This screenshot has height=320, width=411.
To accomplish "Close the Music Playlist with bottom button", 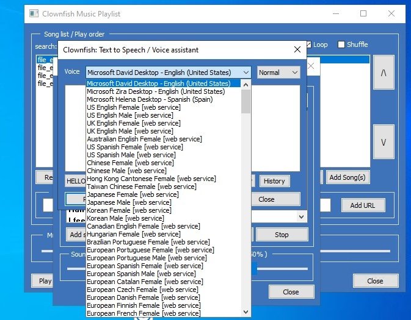I will click(376, 281).
